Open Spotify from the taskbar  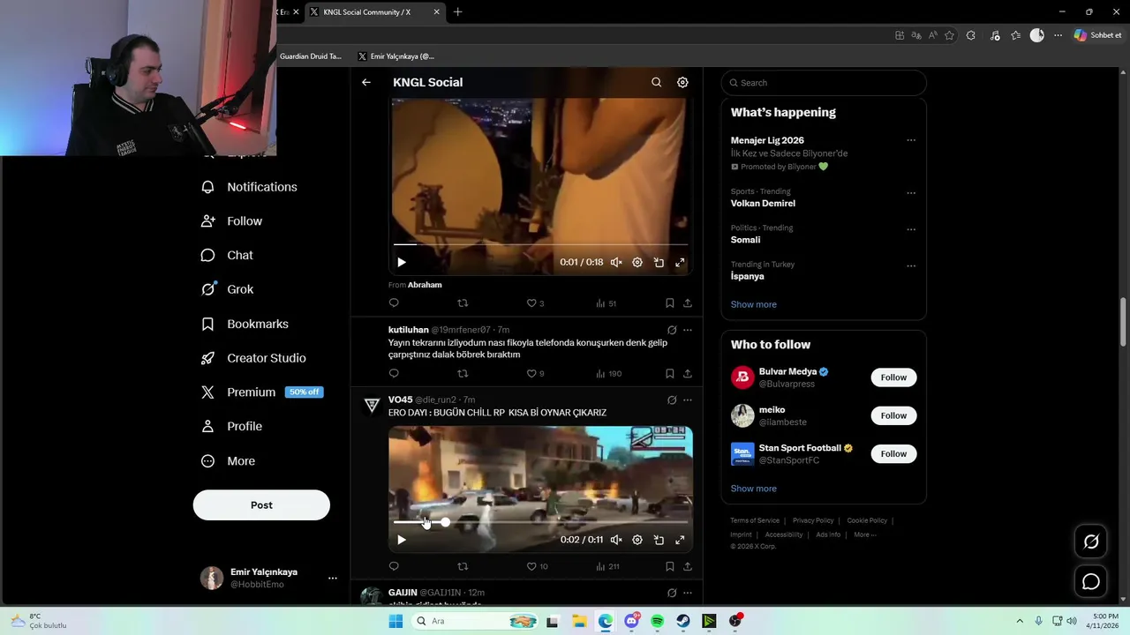point(658,621)
